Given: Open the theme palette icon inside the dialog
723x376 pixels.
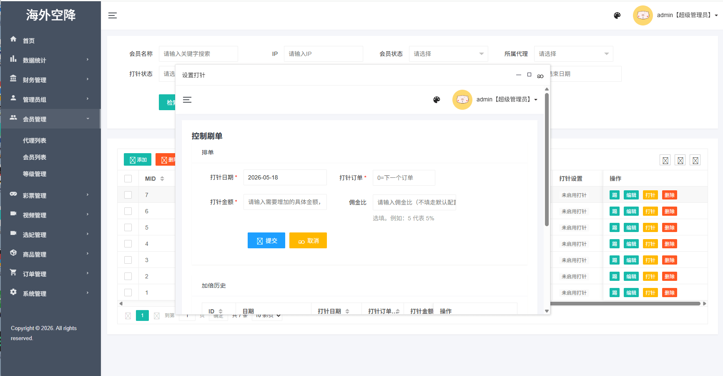Looking at the screenshot, I should (x=437, y=100).
